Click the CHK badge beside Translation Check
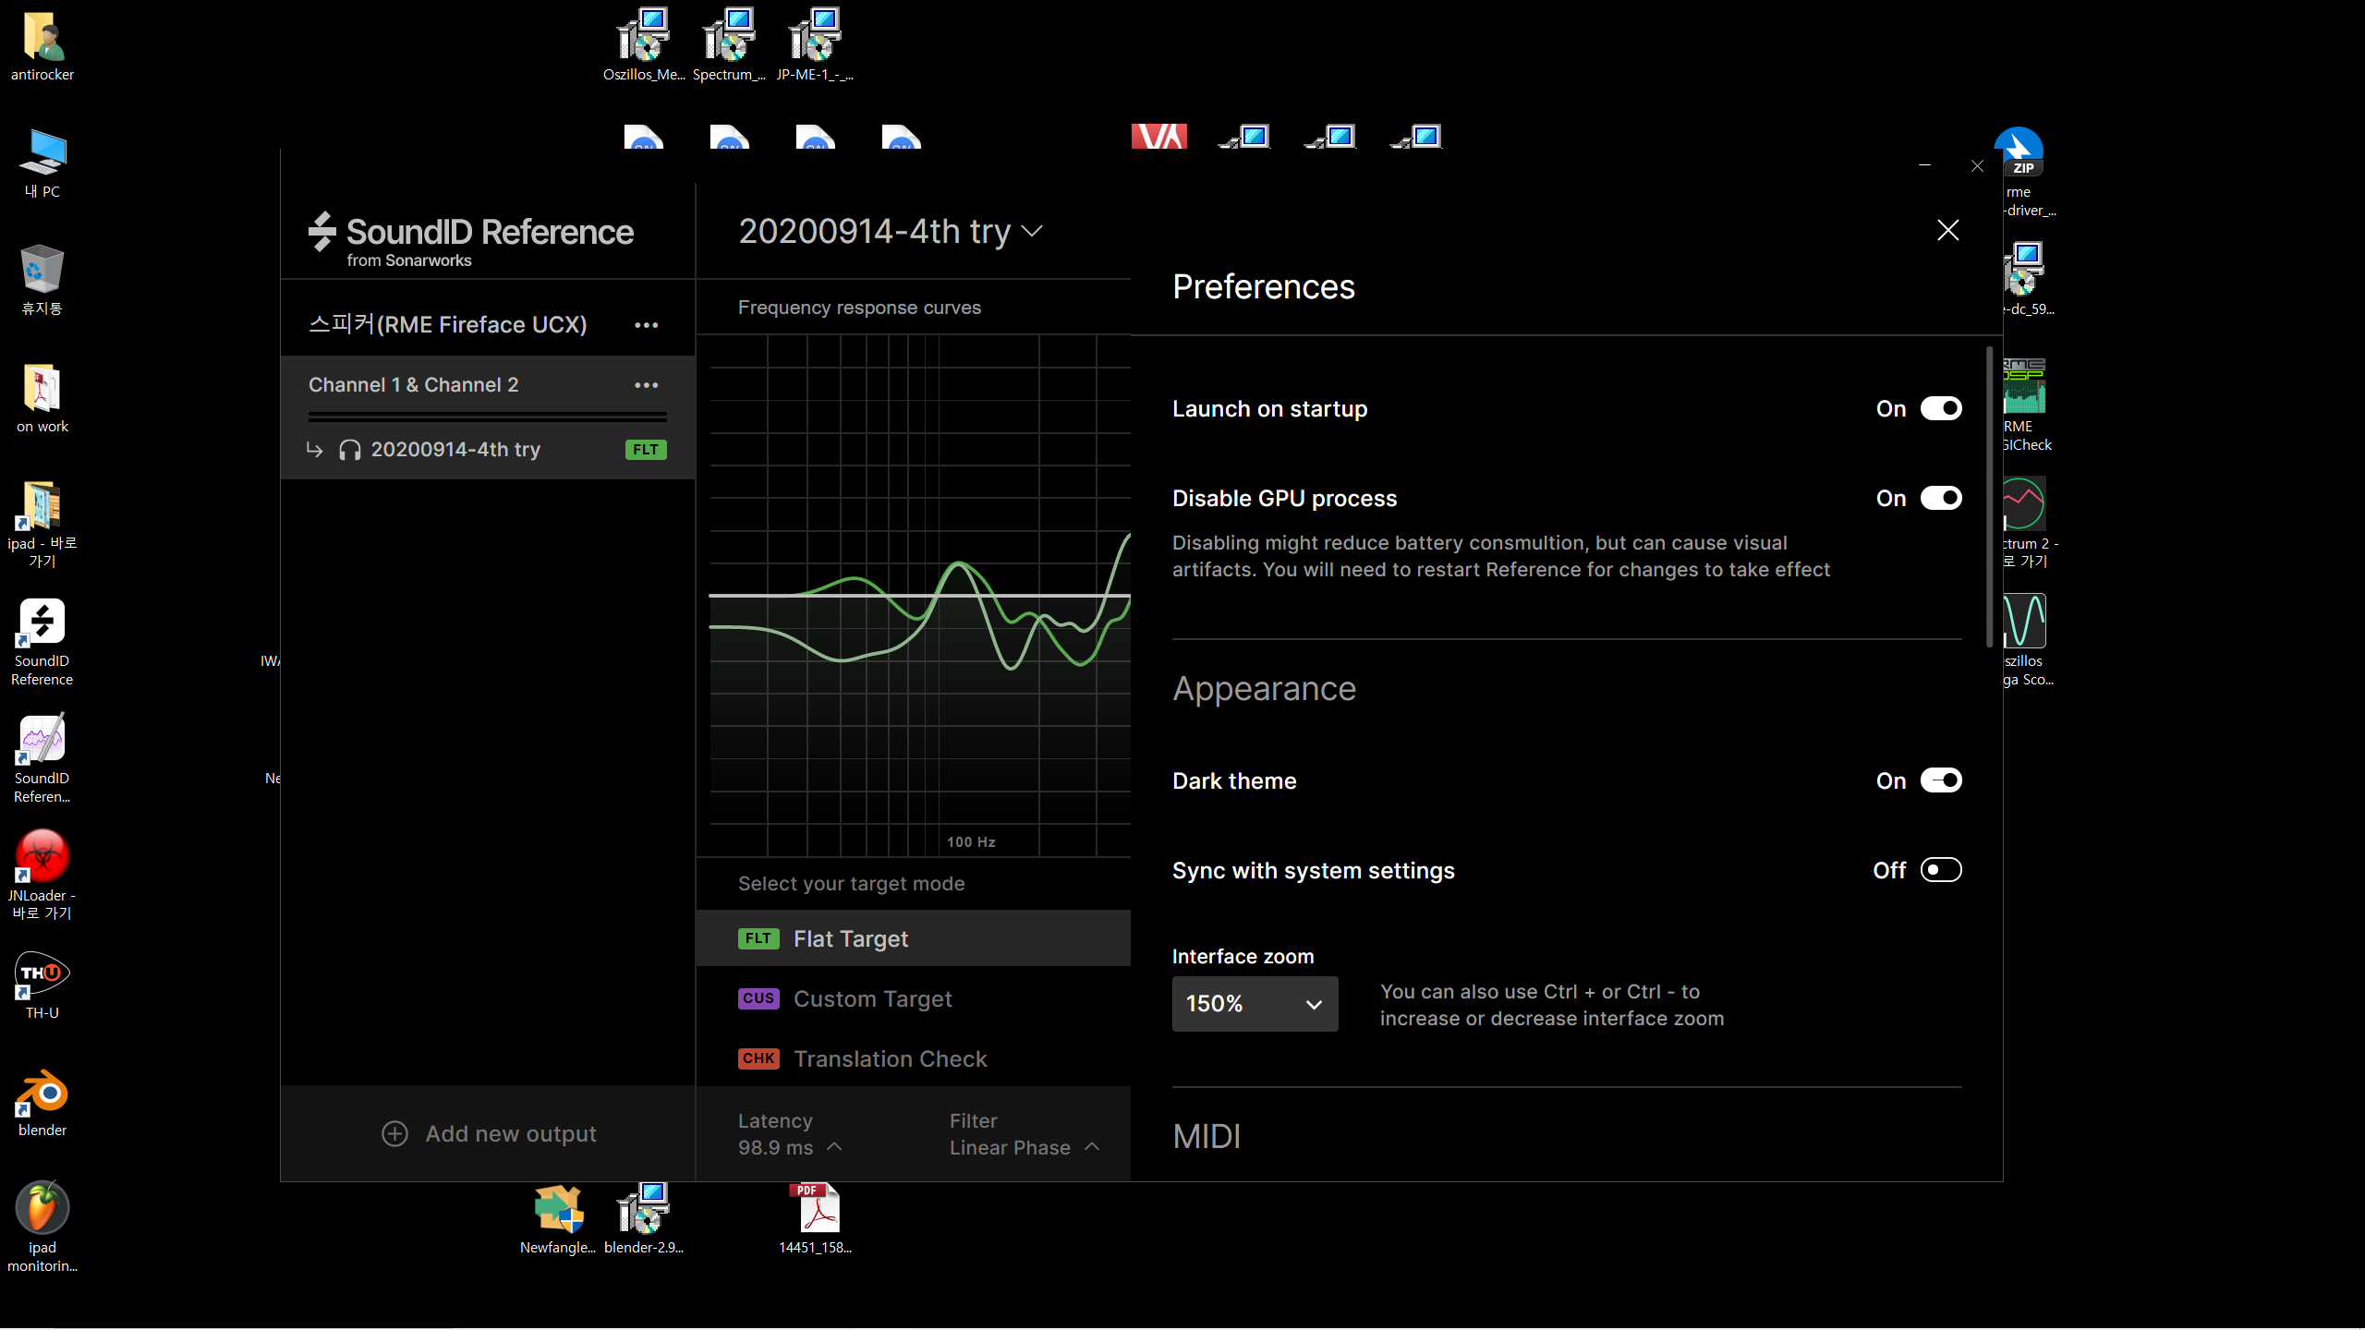The width and height of the screenshot is (2365, 1330). (x=758, y=1058)
